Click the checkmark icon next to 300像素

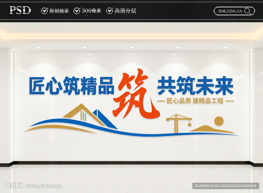(77, 11)
